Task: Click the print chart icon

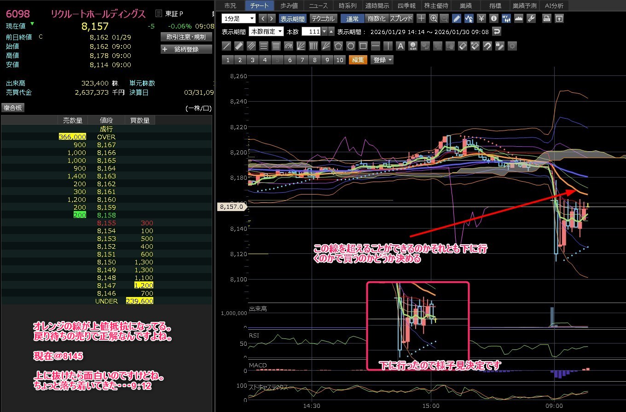Action: pyautogui.click(x=546, y=18)
